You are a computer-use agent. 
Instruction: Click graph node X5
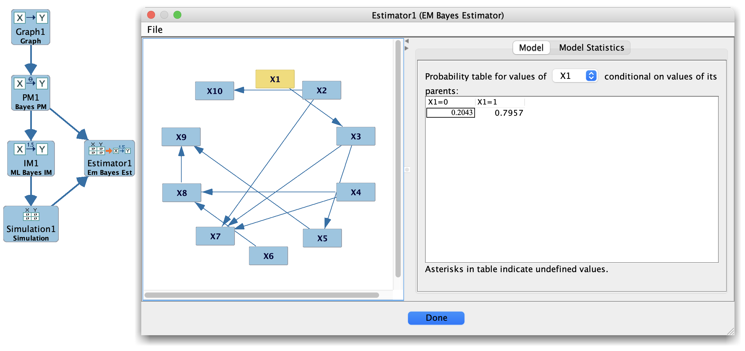pyautogui.click(x=322, y=238)
